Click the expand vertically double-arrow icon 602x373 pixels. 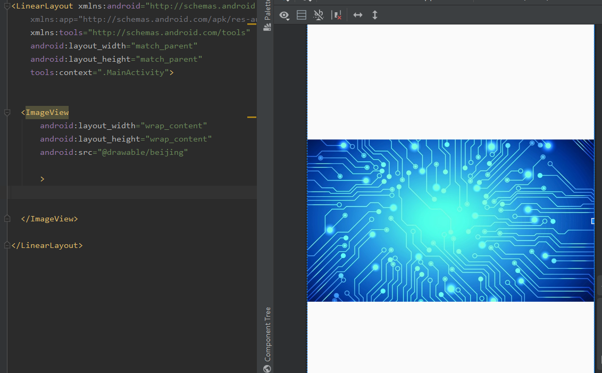(x=375, y=15)
